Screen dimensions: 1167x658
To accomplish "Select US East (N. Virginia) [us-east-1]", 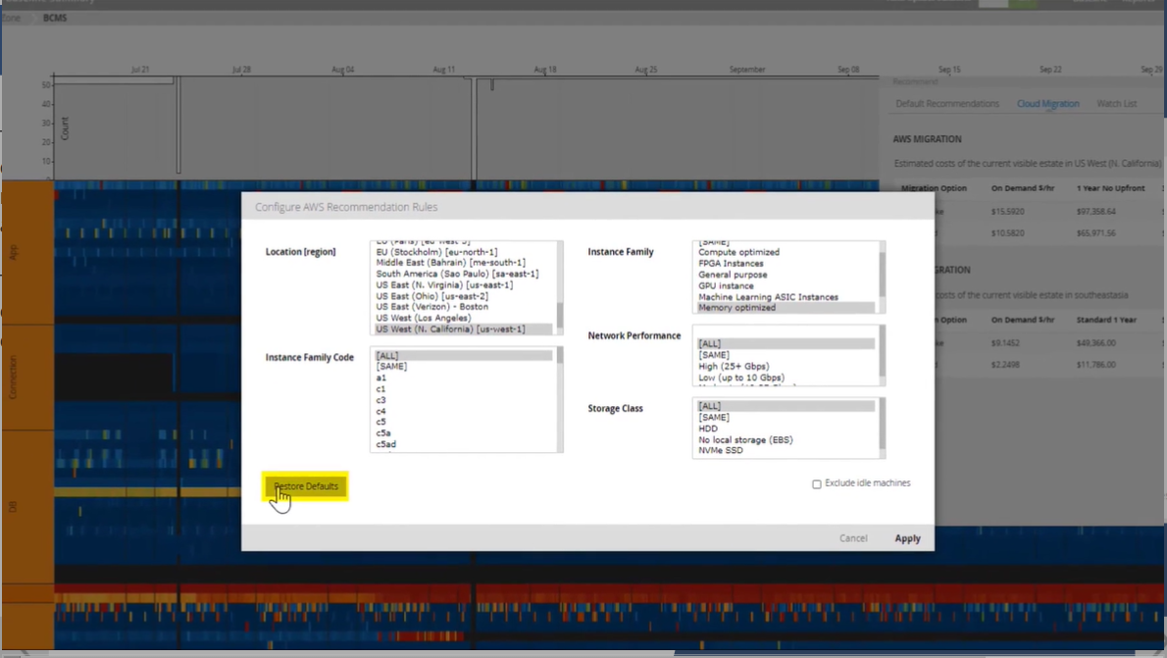I will point(444,285).
